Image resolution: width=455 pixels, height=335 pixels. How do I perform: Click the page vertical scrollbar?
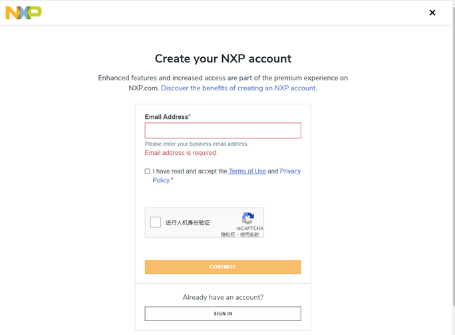point(454,157)
